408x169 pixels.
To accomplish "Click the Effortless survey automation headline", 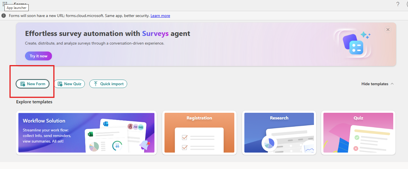I will 108,34.
